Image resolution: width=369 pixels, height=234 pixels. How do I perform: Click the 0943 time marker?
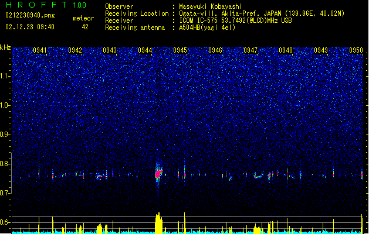pyautogui.click(x=110, y=50)
